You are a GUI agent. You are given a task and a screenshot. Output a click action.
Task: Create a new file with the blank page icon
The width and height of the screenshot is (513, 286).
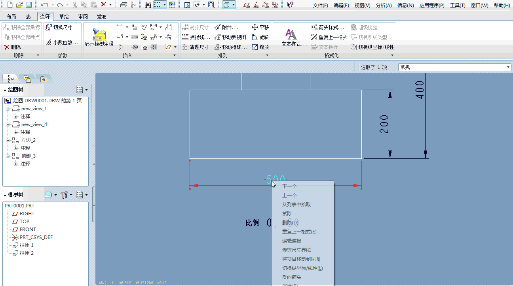pos(9,5)
